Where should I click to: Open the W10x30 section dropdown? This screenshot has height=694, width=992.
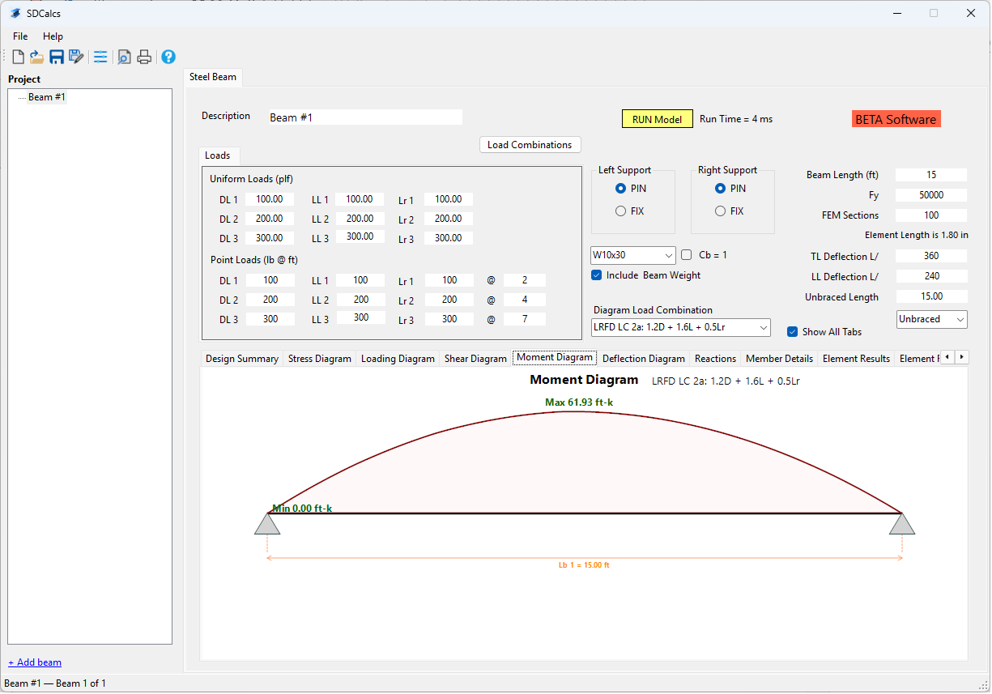click(633, 255)
